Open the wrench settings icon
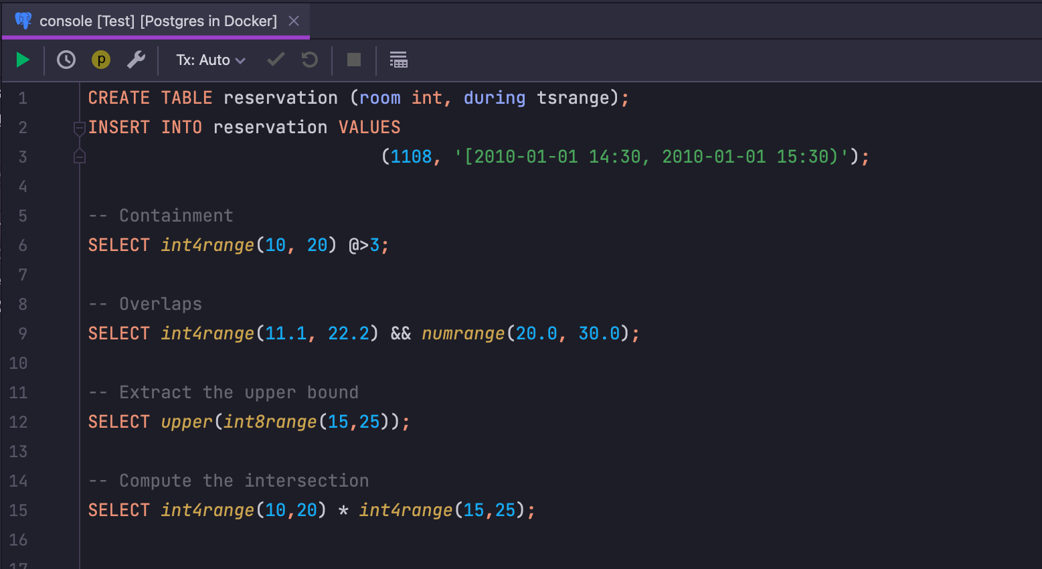Screen dimensions: 1042x569 [x=137, y=60]
